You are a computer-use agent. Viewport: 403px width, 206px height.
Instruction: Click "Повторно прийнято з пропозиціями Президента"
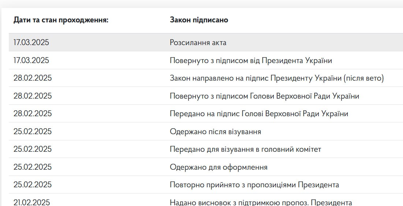click(x=254, y=185)
